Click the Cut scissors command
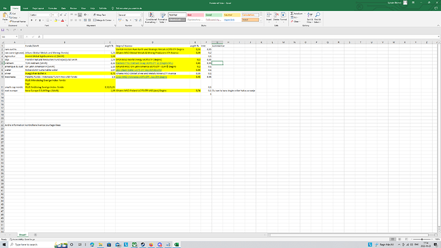This screenshot has width=441, height=248. 12,13
